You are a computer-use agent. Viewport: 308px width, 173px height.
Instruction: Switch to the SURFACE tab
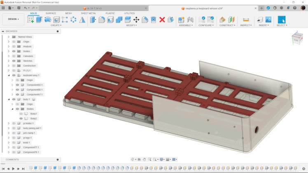pos(51,13)
